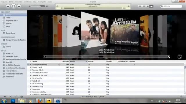Toggle shuffle playback icon

[x=10, y=96]
